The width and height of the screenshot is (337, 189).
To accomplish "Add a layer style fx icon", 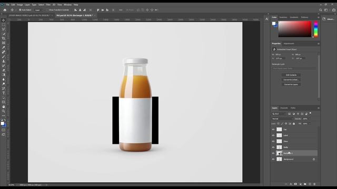I will tap(291, 184).
